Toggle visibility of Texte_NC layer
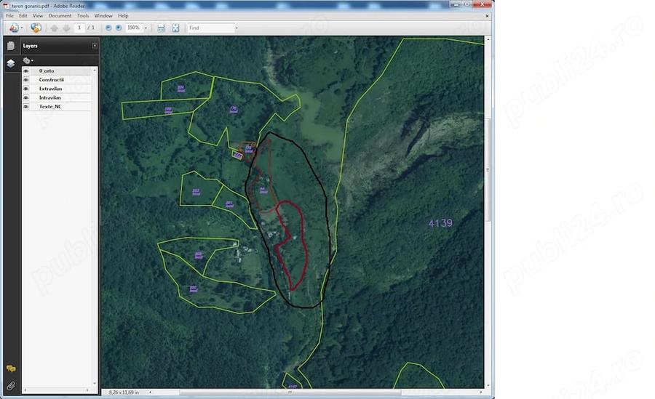 click(x=26, y=107)
